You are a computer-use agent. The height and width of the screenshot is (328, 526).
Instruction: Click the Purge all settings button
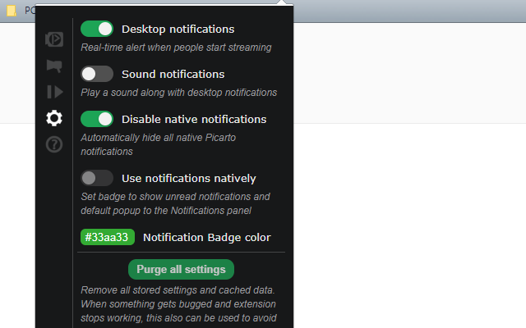(x=181, y=270)
